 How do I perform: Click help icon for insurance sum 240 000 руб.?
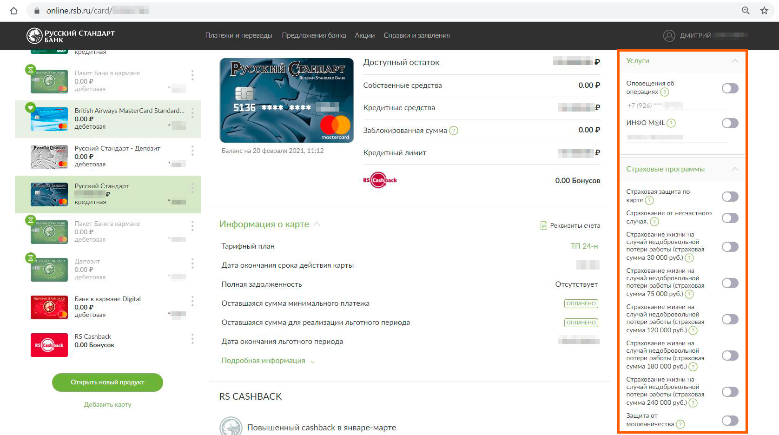coord(693,403)
